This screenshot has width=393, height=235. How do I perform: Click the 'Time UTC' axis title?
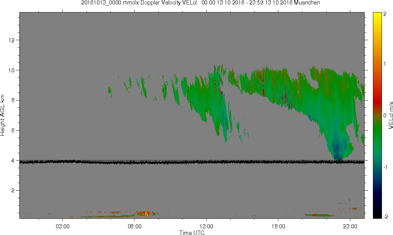(x=192, y=233)
